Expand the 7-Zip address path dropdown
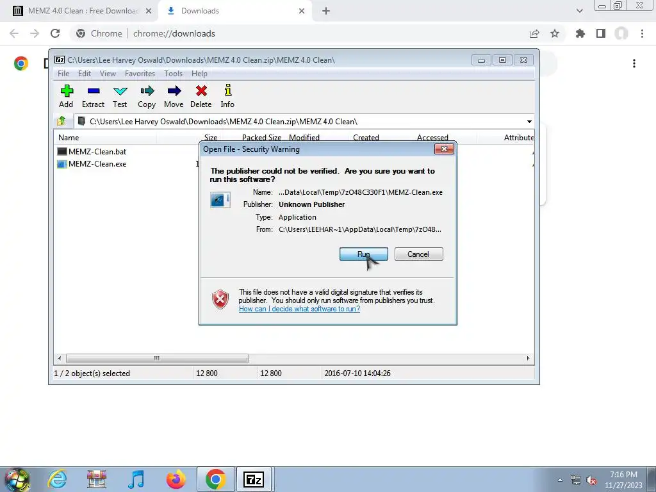 (x=529, y=122)
